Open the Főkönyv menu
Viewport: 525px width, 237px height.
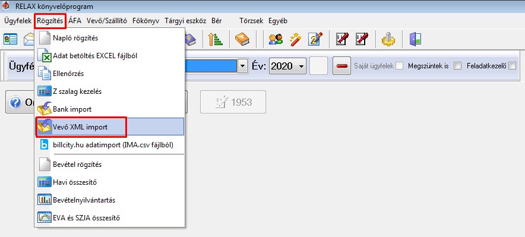click(146, 21)
